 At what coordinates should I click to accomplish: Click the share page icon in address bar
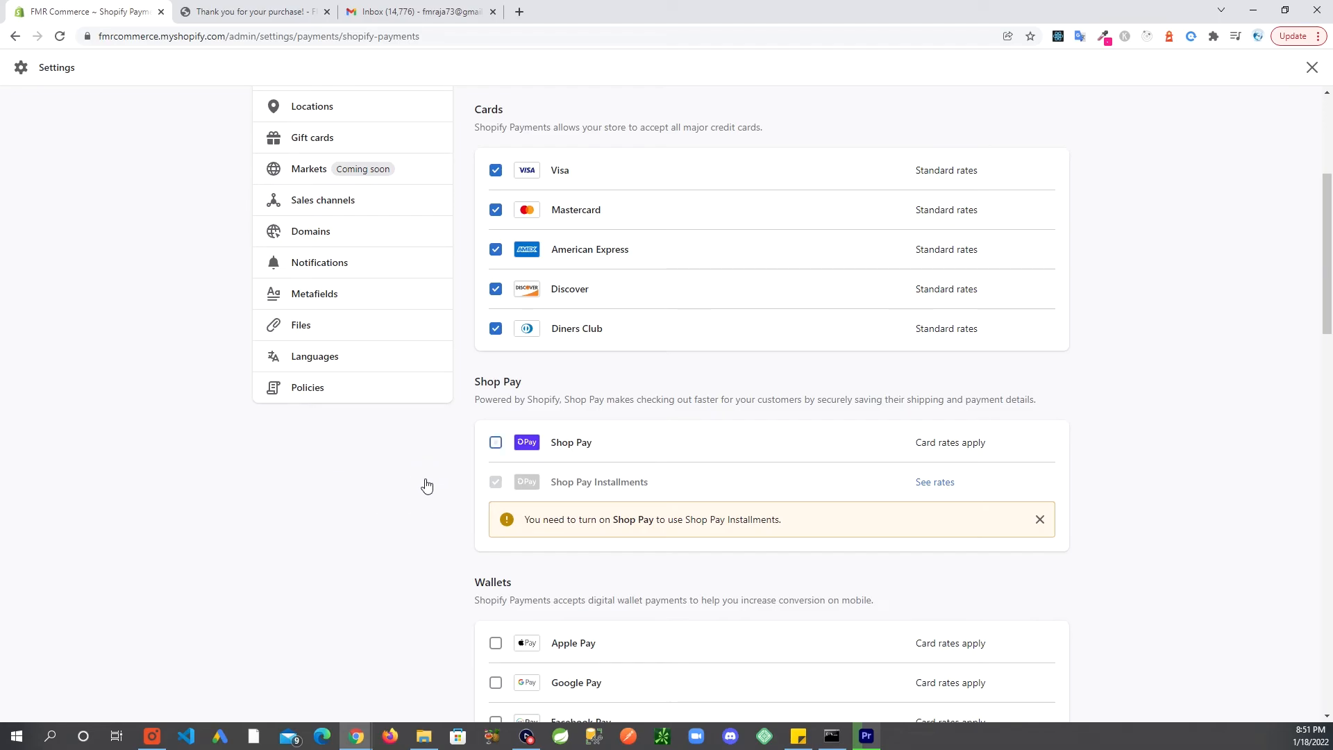[1007, 36]
